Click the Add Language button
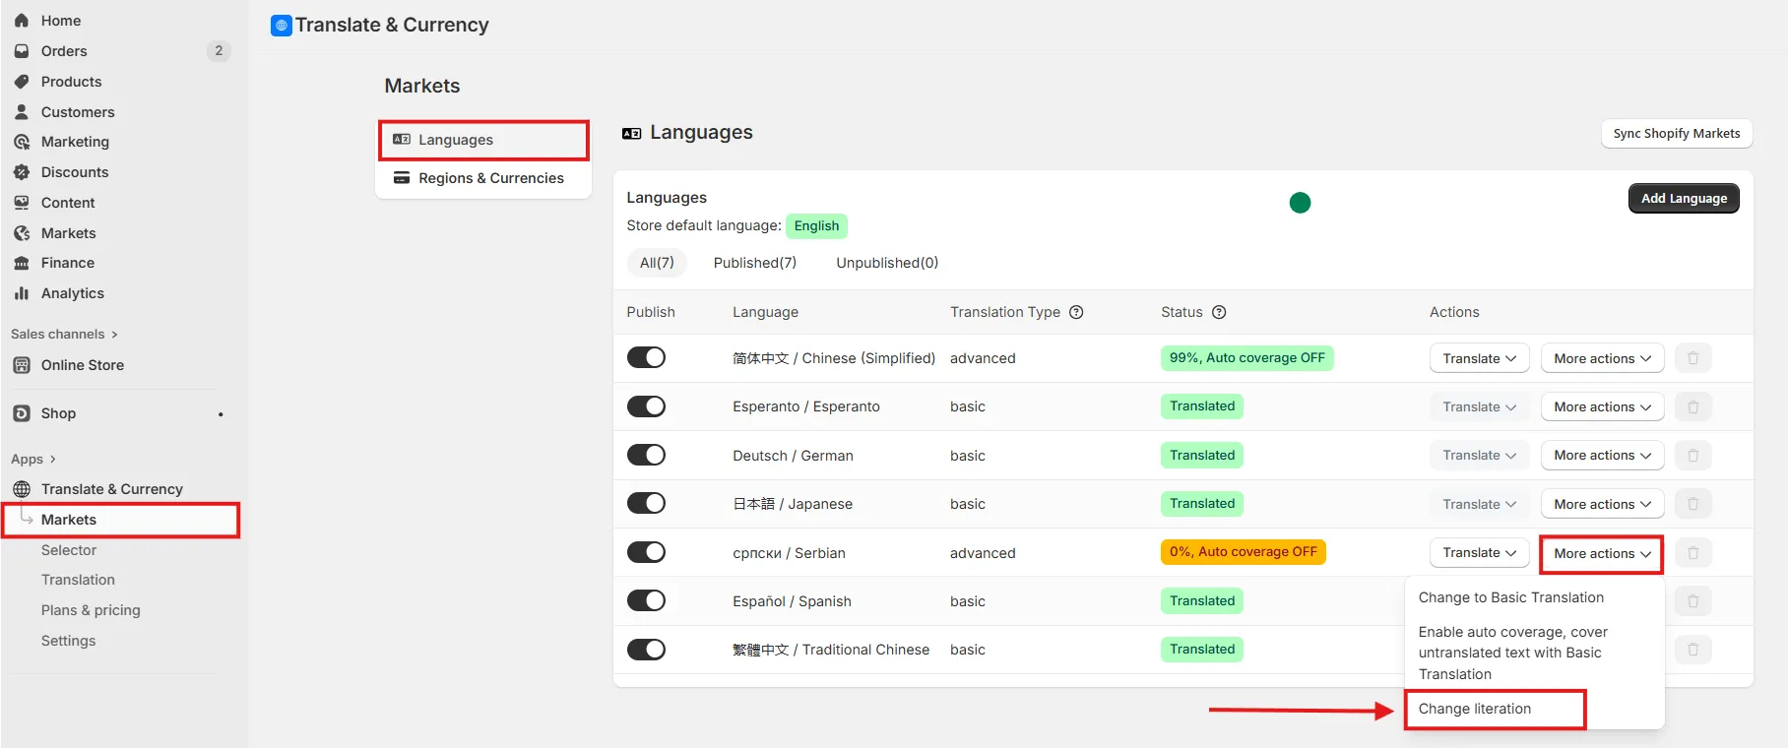The width and height of the screenshot is (1788, 748). 1684,198
